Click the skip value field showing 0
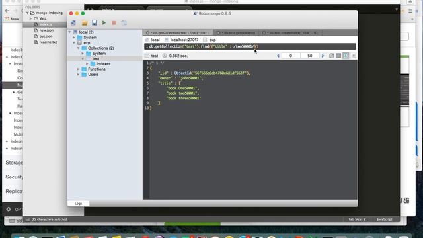 tap(291, 56)
